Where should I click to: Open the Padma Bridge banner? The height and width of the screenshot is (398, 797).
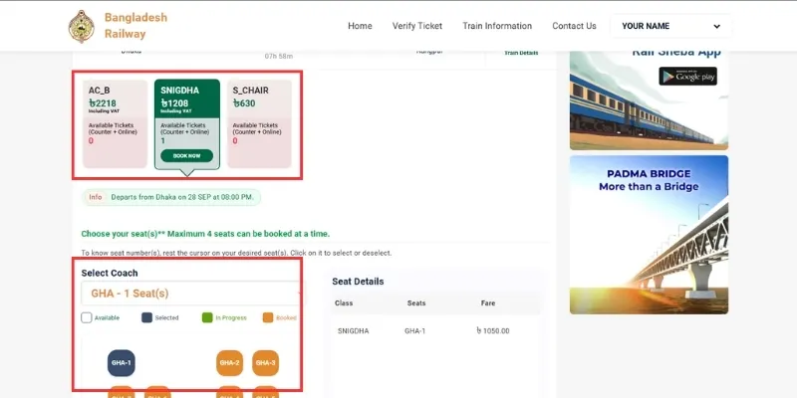pos(650,235)
